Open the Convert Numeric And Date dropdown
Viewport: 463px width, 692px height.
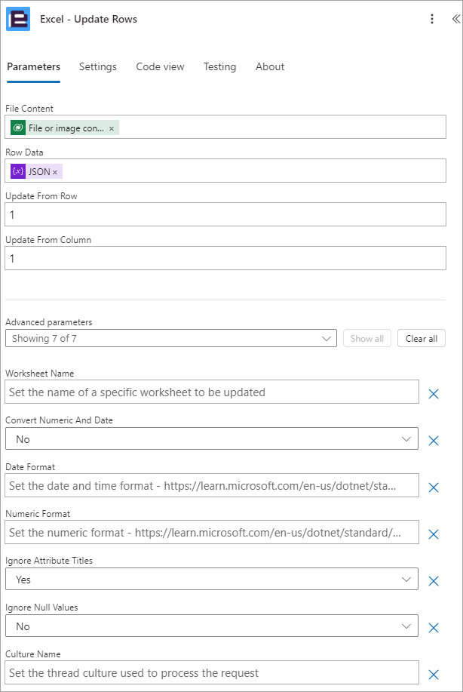212,438
